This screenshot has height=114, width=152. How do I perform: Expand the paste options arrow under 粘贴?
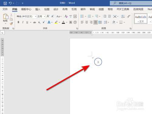tap(5, 23)
